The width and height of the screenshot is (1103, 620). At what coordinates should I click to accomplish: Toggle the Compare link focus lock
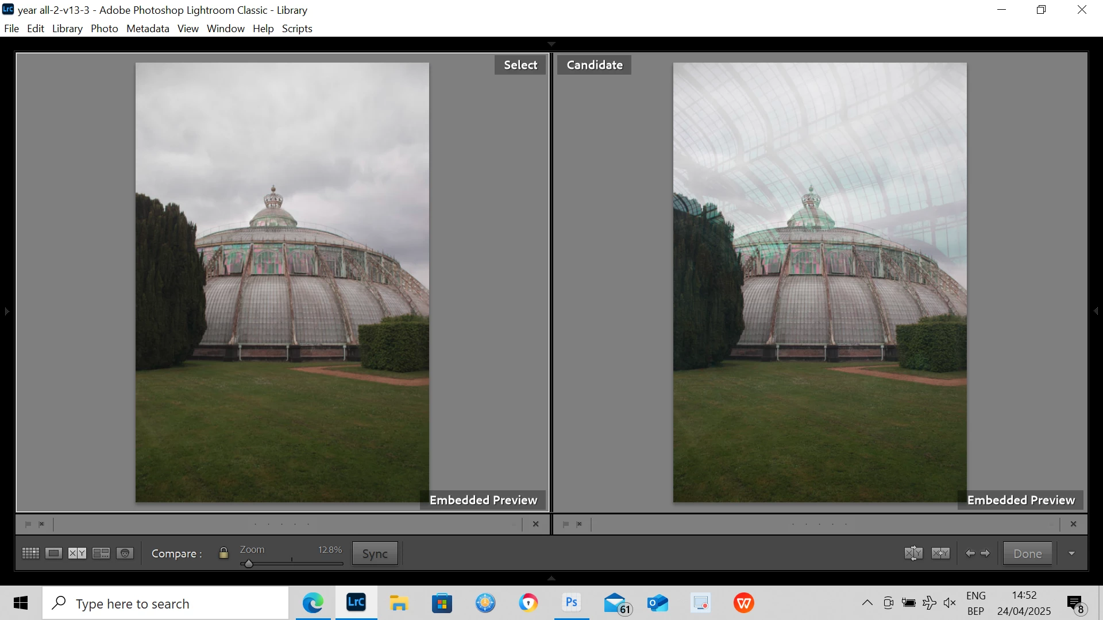point(223,553)
